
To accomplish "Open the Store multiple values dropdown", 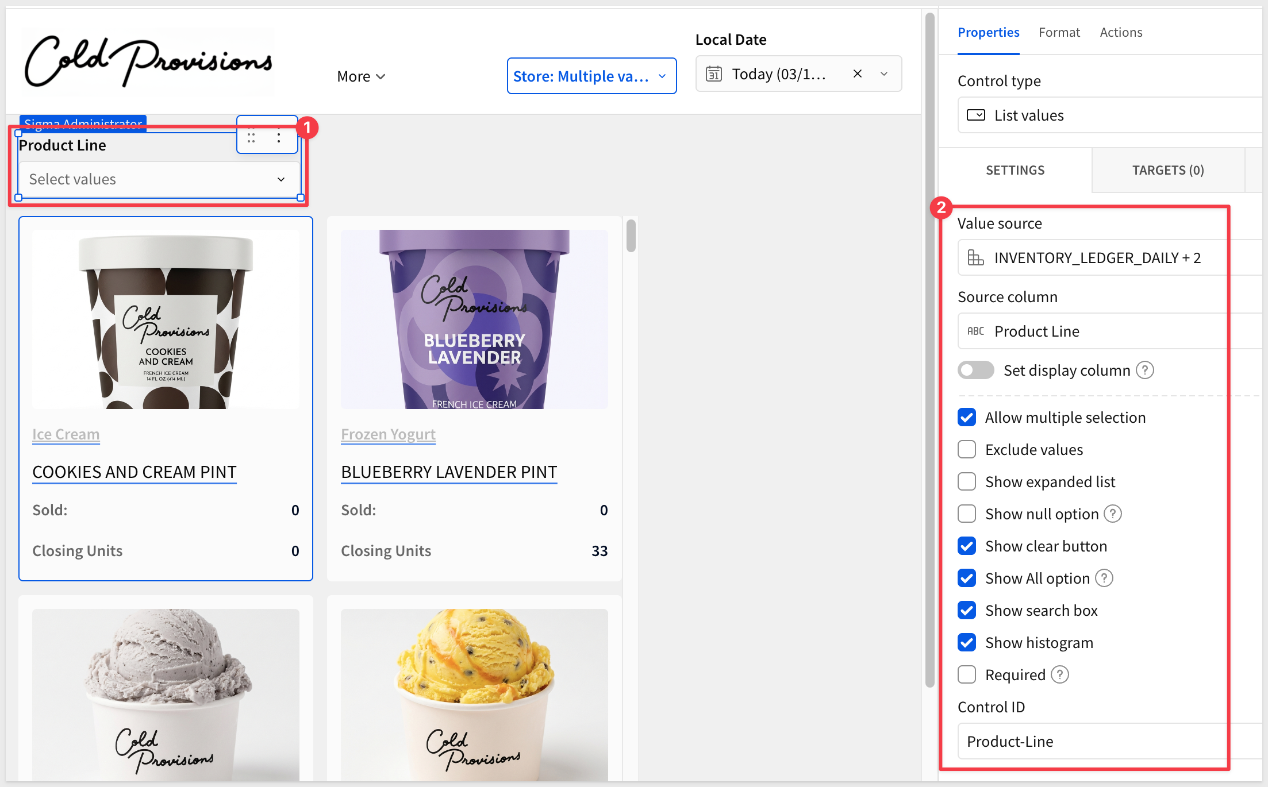I will [591, 76].
